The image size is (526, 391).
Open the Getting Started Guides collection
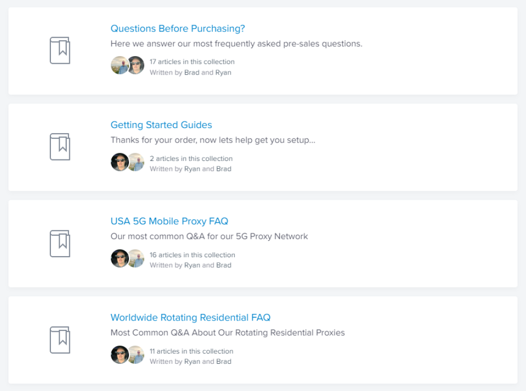pos(161,125)
